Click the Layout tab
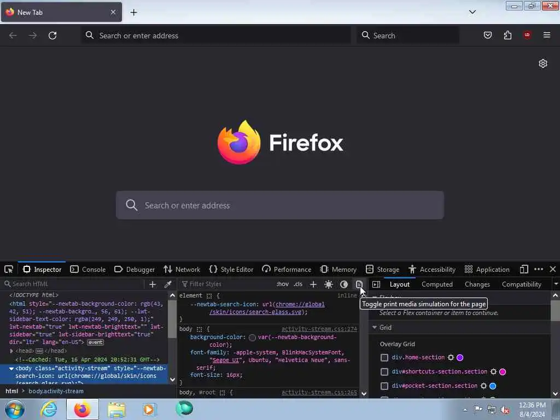The image size is (560, 420). (400, 284)
